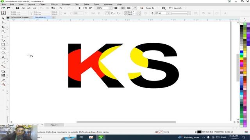Click the Launch button
The height and width of the screenshot is (140, 250).
coord(175,8)
